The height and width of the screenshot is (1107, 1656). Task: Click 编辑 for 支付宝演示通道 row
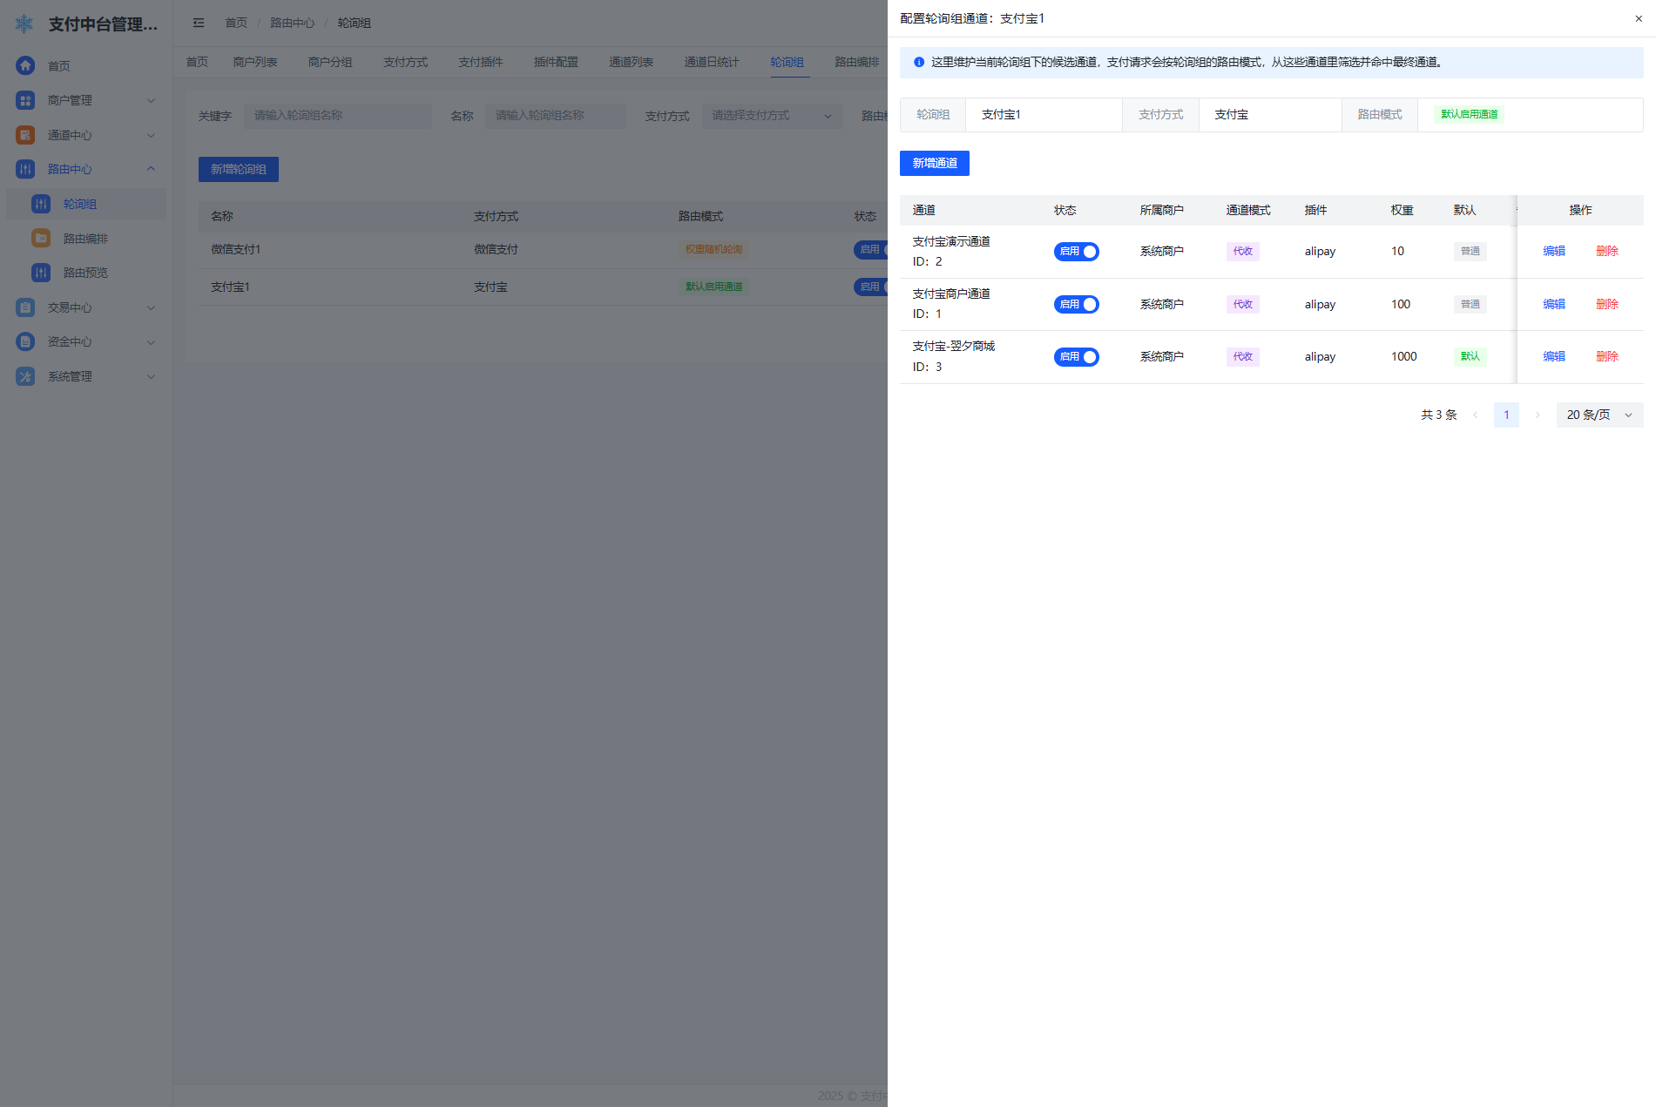pos(1553,251)
